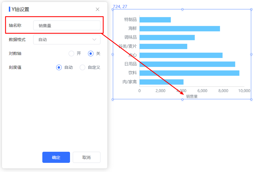Click the Y轴设置 dialog title
Image resolution: width=254 pixels, height=172 pixels.
click(x=20, y=9)
